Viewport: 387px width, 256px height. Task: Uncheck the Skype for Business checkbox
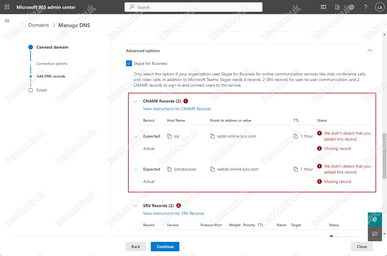point(129,63)
